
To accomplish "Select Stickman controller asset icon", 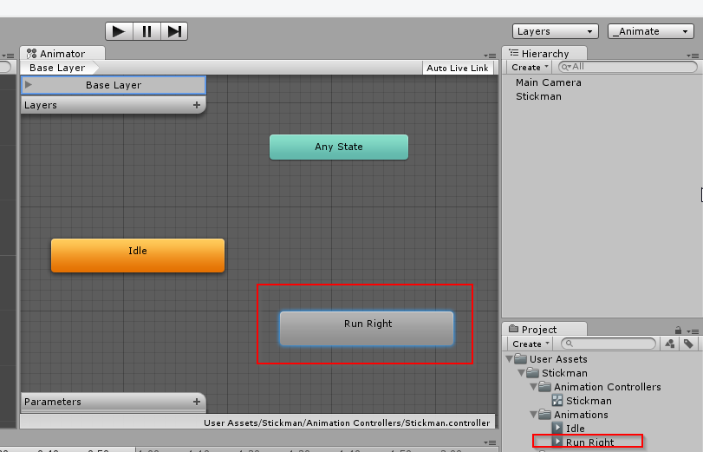I will click(557, 401).
